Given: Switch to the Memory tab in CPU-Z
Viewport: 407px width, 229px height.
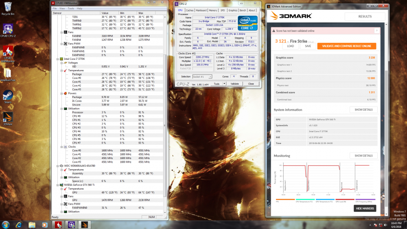Looking at the screenshot, I should coord(213,11).
